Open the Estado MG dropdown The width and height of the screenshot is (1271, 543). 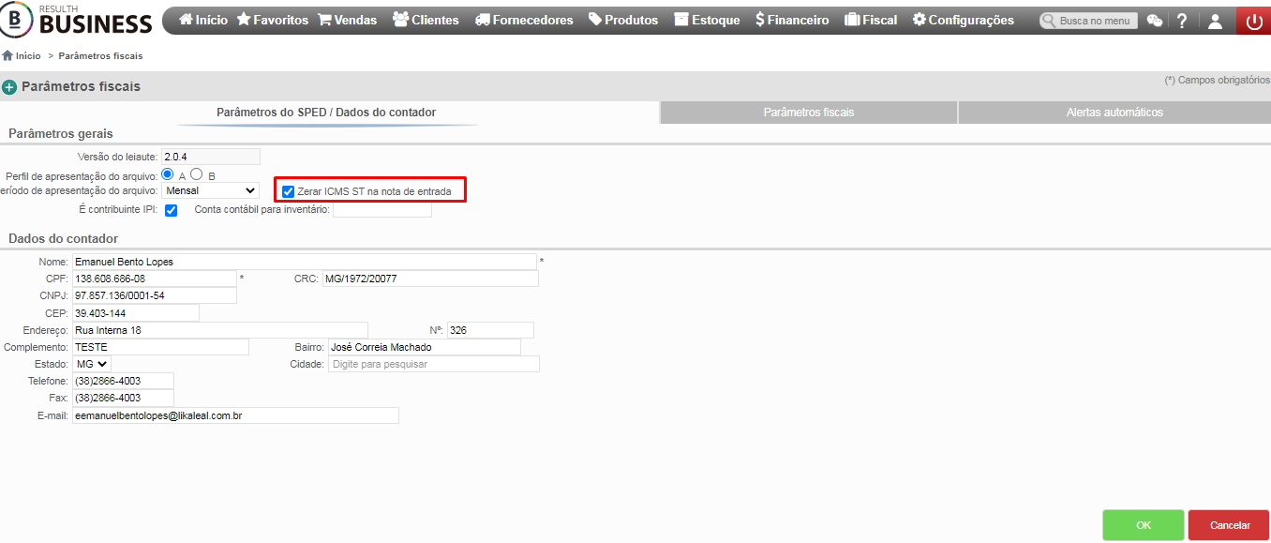tap(92, 363)
